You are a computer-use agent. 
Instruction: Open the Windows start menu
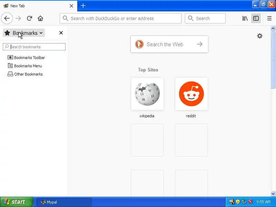coord(16,202)
